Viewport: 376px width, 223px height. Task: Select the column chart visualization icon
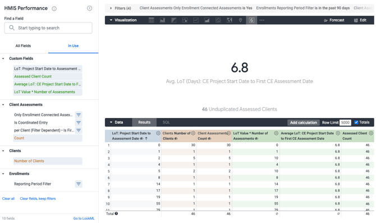click(162, 20)
